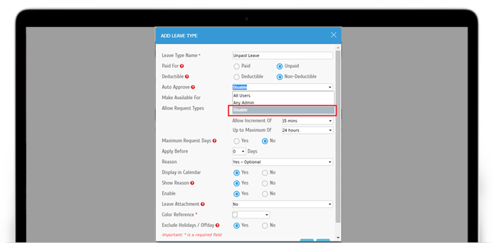Click the Leave Attachment help icon
This screenshot has height=243, width=493.
(x=203, y=204)
